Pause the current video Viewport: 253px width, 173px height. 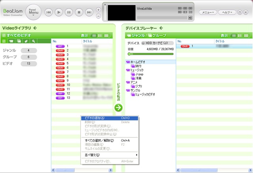69,13
